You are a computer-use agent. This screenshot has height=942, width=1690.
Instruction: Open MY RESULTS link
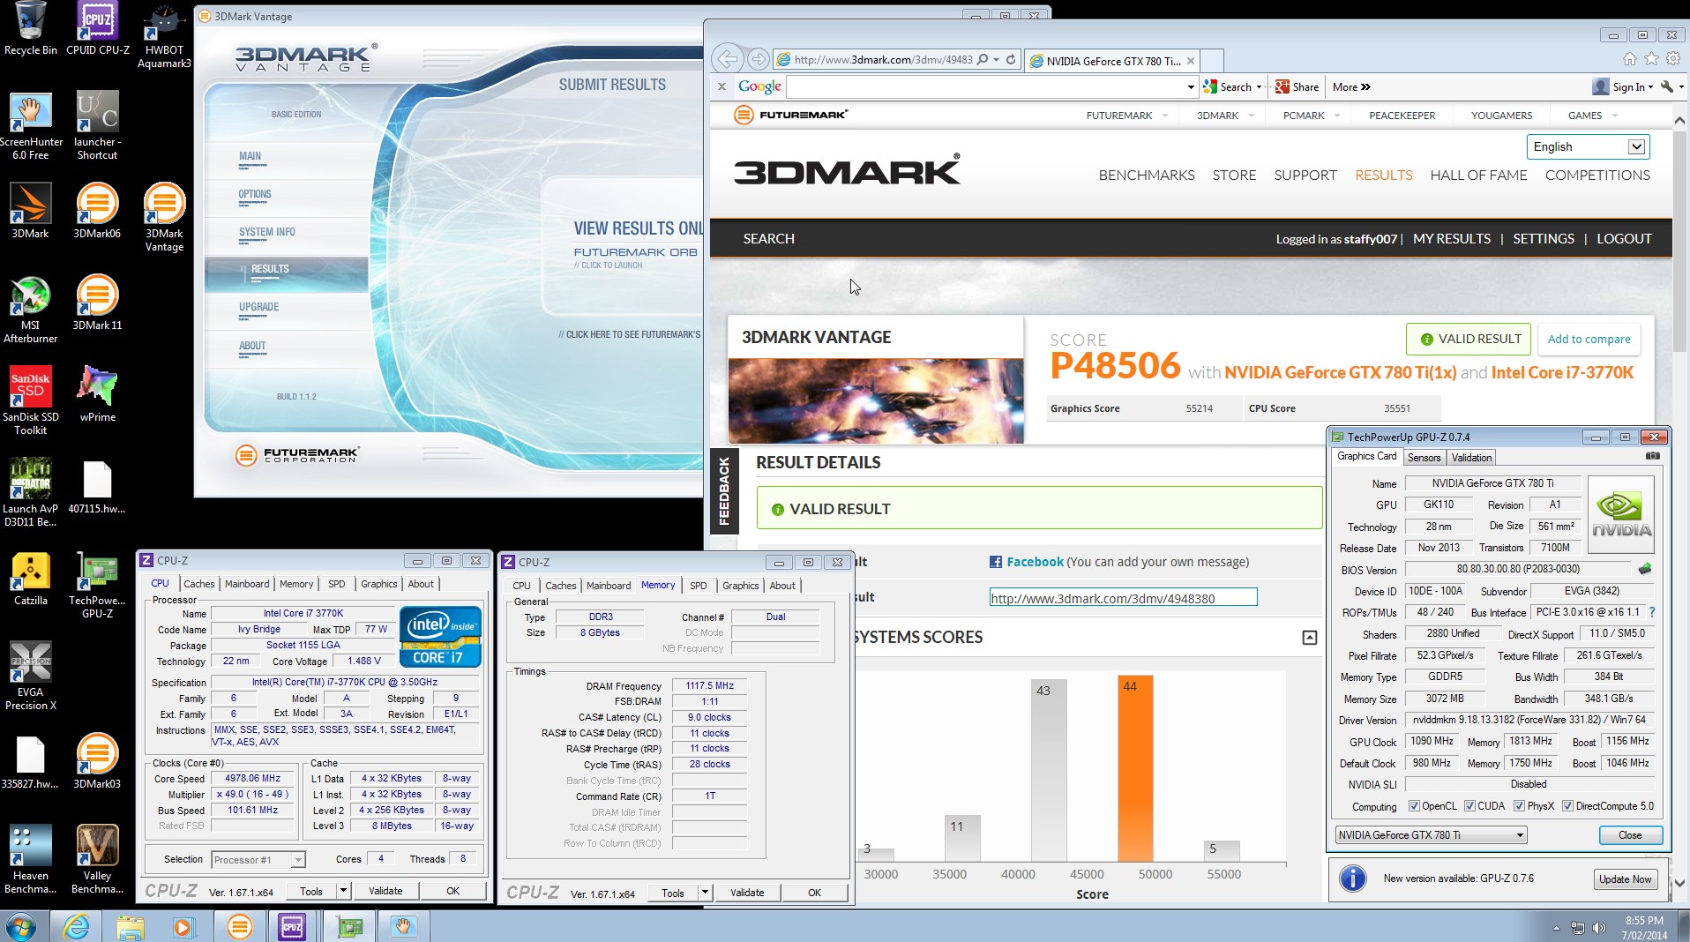click(1451, 239)
